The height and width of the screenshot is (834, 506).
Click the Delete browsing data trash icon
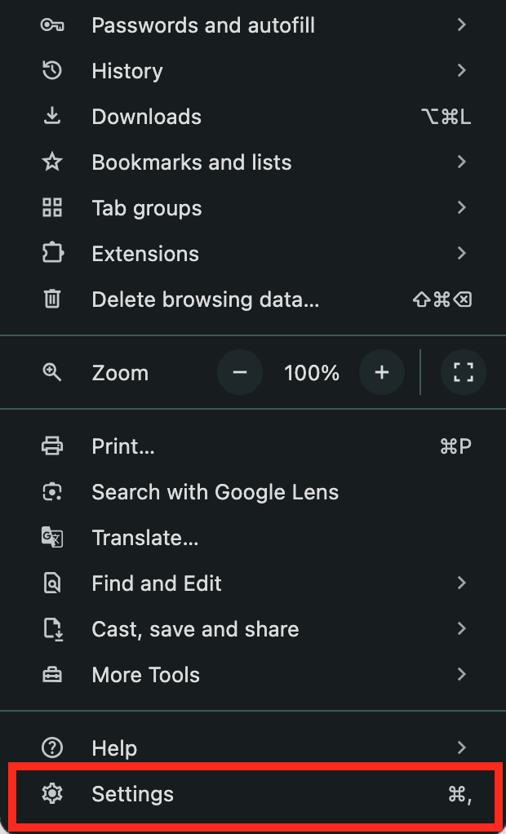click(x=52, y=299)
